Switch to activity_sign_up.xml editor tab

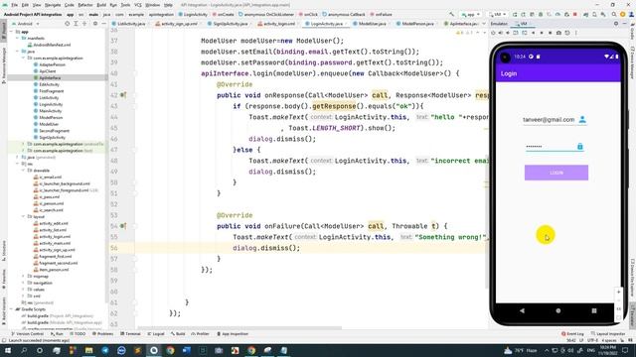click(x=177, y=24)
